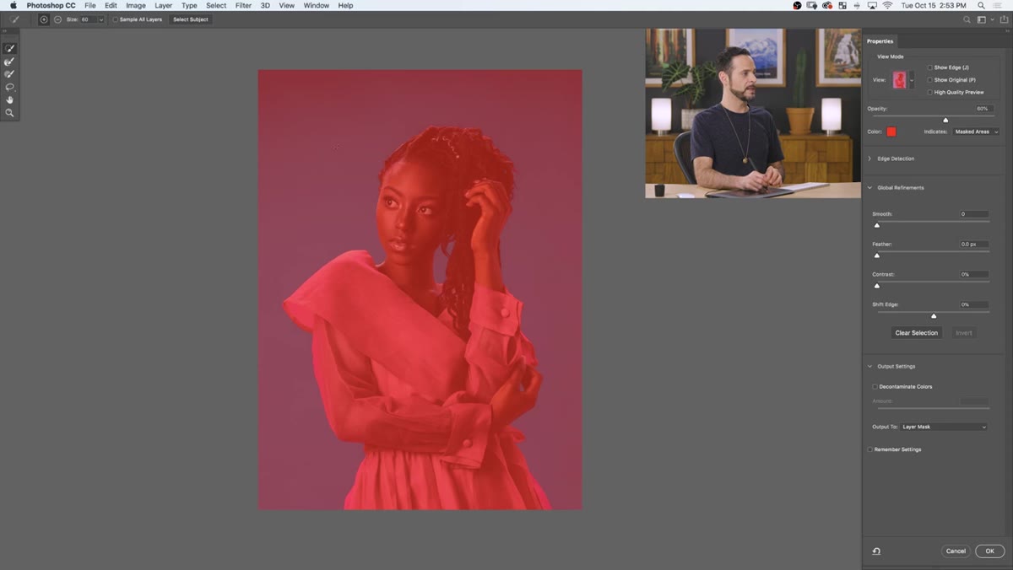The width and height of the screenshot is (1013, 570).
Task: Open the File menu
Action: point(89,5)
